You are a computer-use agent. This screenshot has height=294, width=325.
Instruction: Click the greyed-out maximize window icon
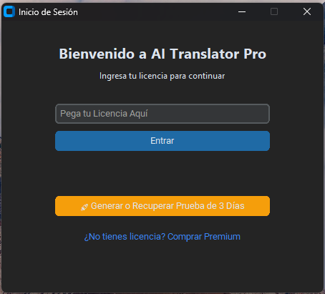274,11
